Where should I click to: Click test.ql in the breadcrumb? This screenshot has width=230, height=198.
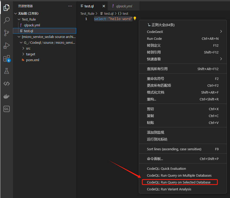point(109,13)
